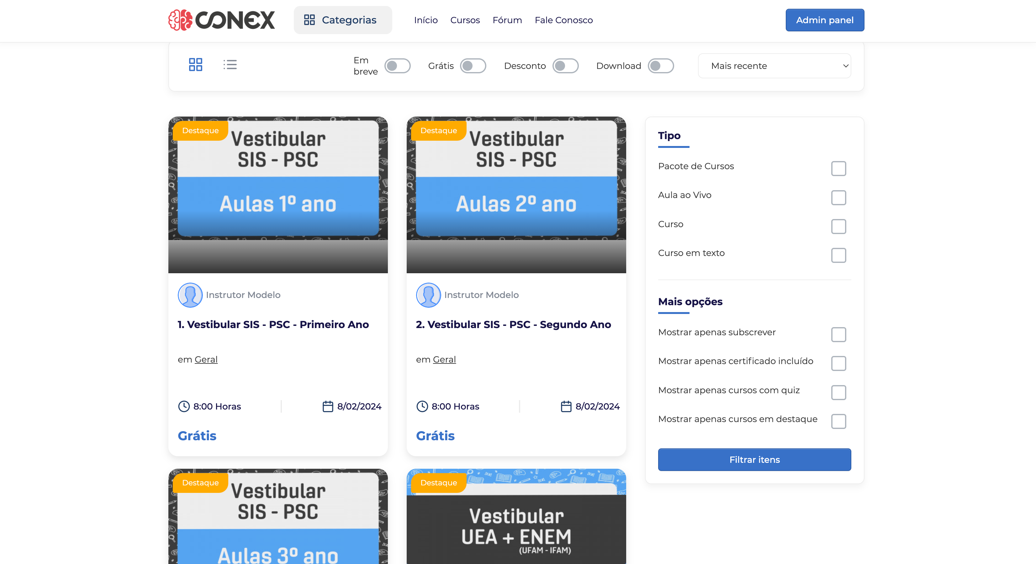Viewport: 1036px width, 564px height.
Task: Click the calendar icon on Primeiro Ano card
Action: [x=329, y=406]
